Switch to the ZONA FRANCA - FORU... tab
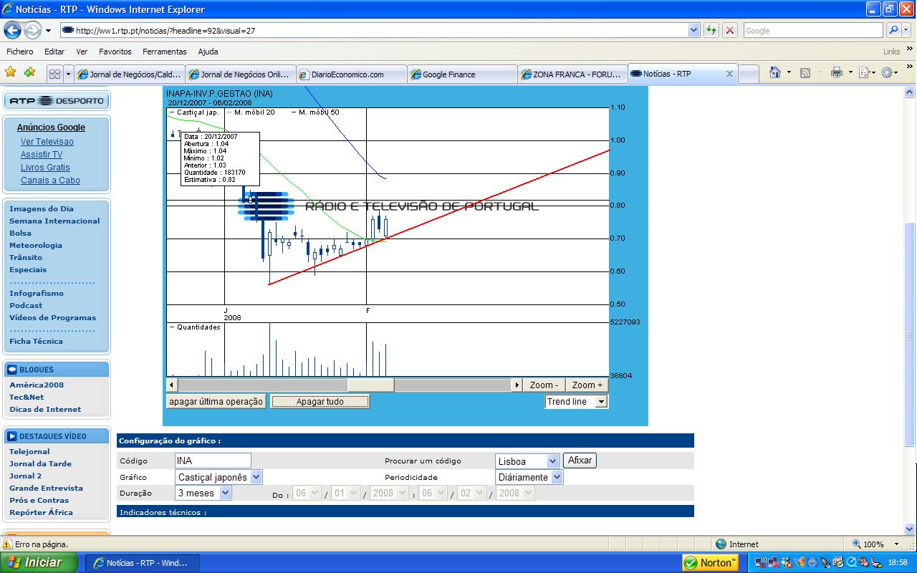This screenshot has width=917, height=573. [572, 74]
